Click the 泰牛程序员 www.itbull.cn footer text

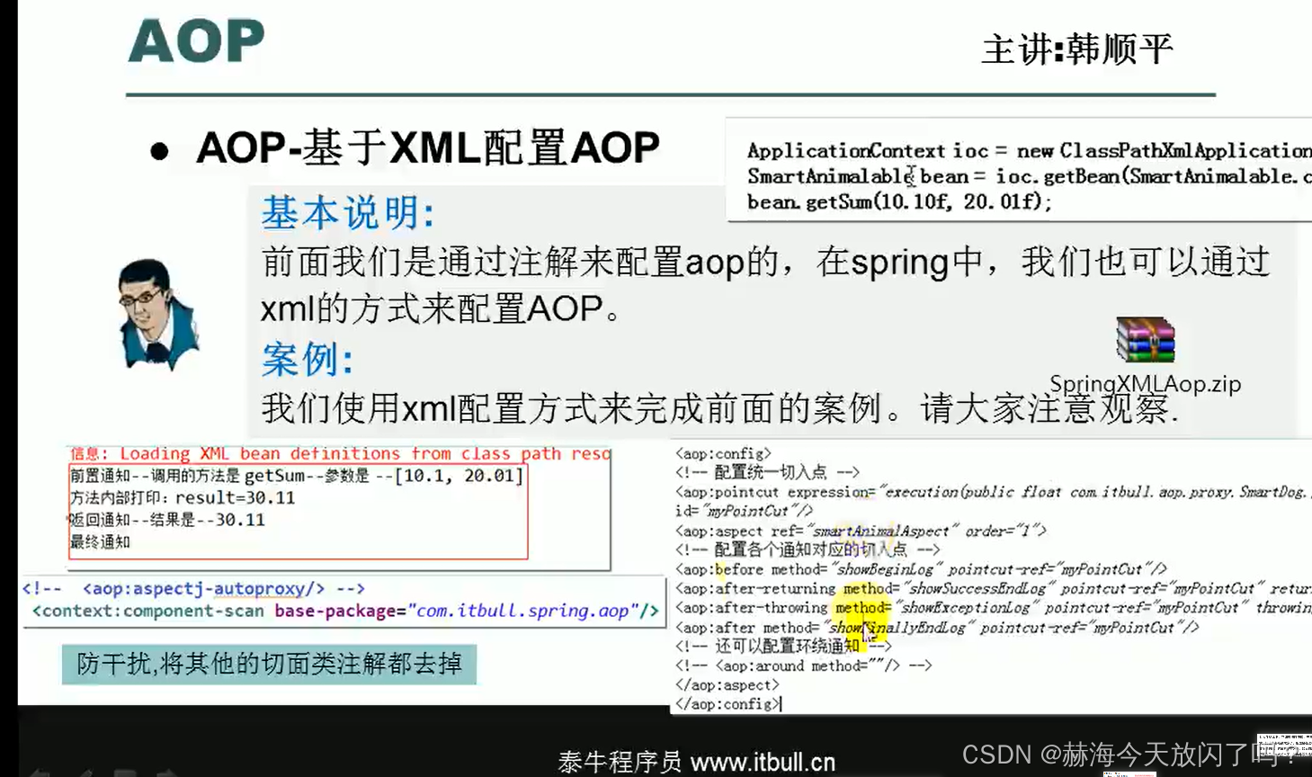click(x=697, y=763)
